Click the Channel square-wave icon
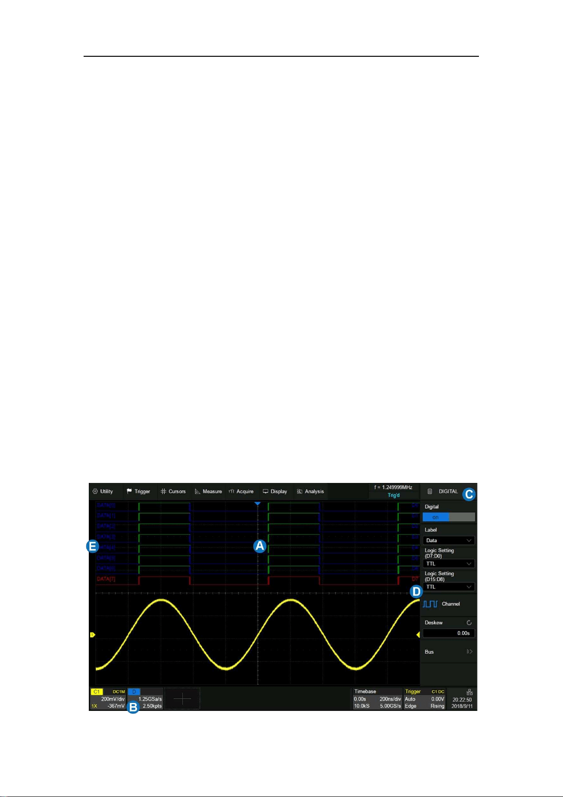 point(430,604)
